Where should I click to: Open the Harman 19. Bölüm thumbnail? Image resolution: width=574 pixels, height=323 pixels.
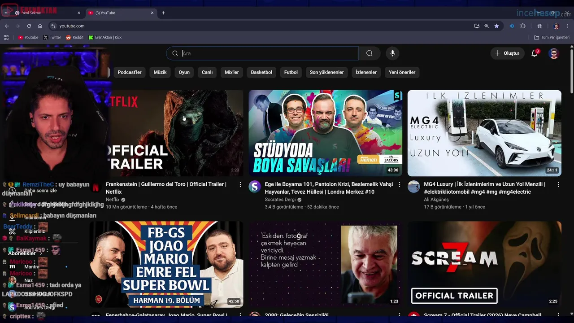coord(166,264)
